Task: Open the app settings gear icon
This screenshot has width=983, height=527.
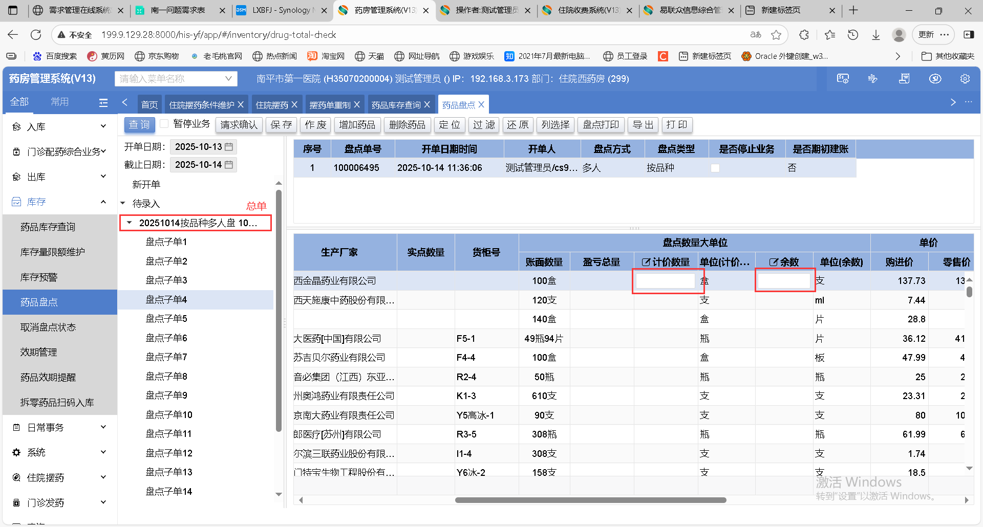Action: pos(965,79)
